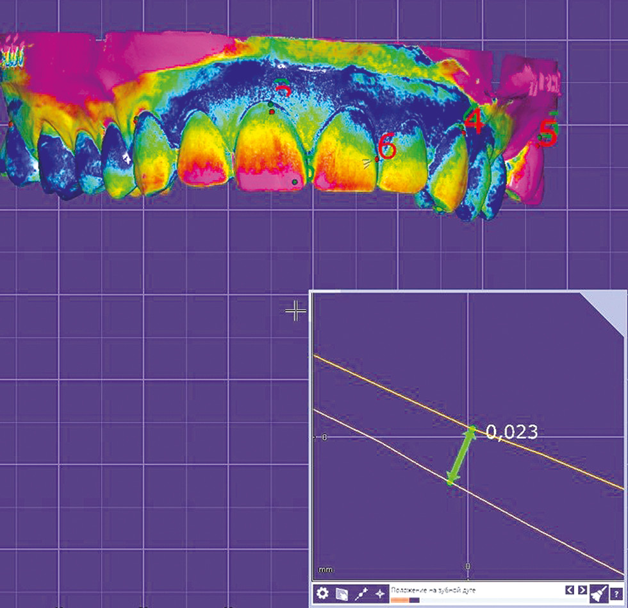Clear measurements with the broom icon
628x608 pixels.
point(598,593)
